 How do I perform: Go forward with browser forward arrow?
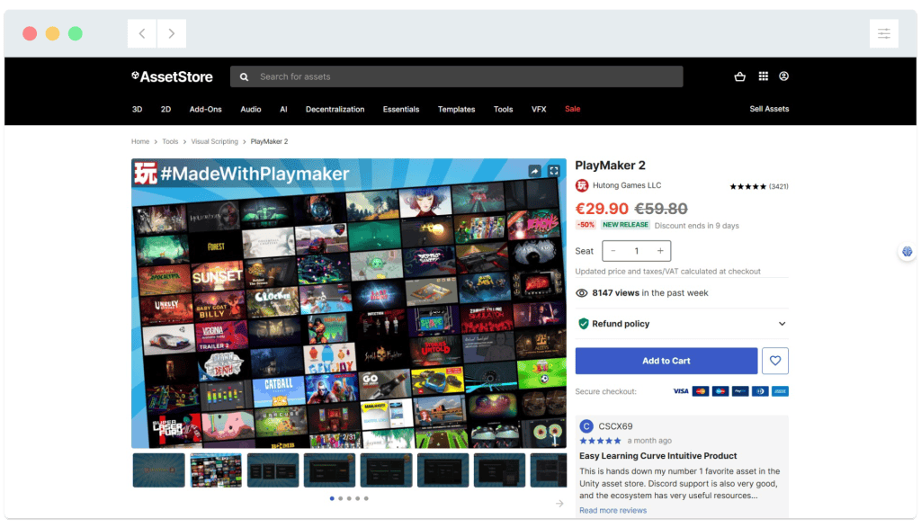coord(172,33)
